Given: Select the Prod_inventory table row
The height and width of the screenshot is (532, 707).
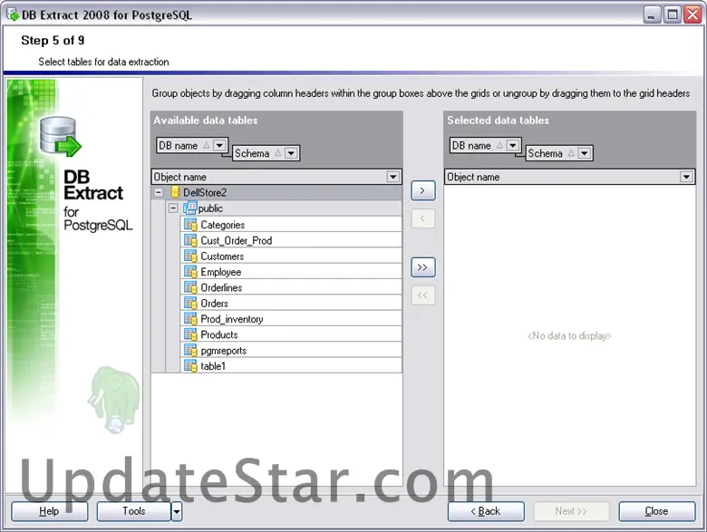Looking at the screenshot, I should coord(291,319).
